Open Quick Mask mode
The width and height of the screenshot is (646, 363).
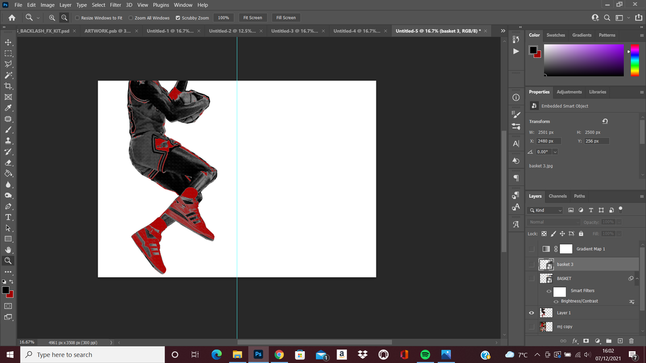click(8, 306)
